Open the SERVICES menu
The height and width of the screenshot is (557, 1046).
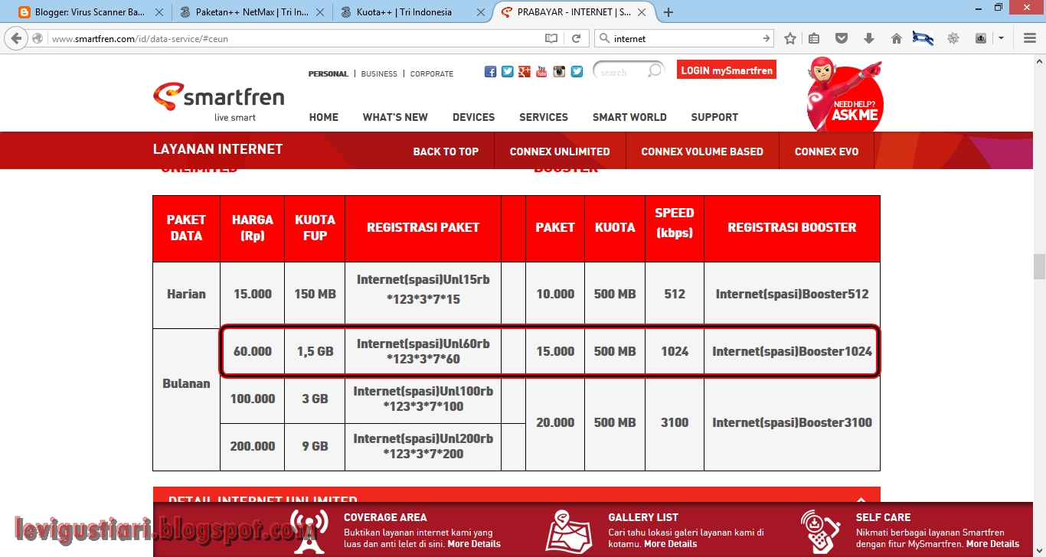pos(544,117)
